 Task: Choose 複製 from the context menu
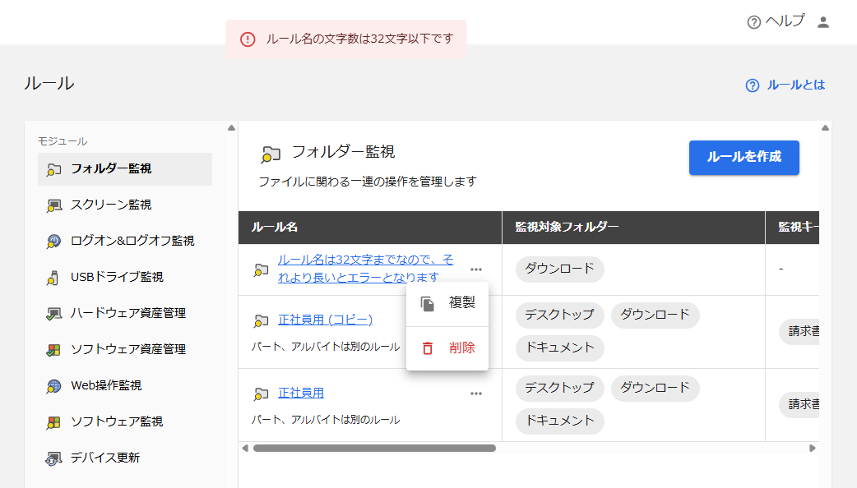click(x=447, y=303)
